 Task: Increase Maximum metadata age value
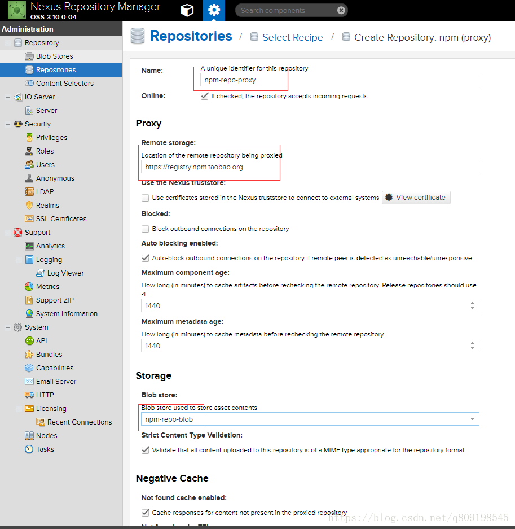tap(473, 343)
